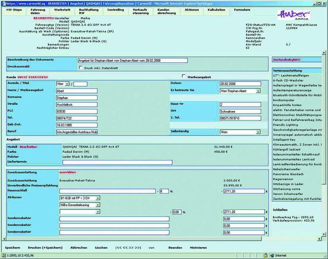Open the Verkaufssteuerung tab

pos(140,11)
